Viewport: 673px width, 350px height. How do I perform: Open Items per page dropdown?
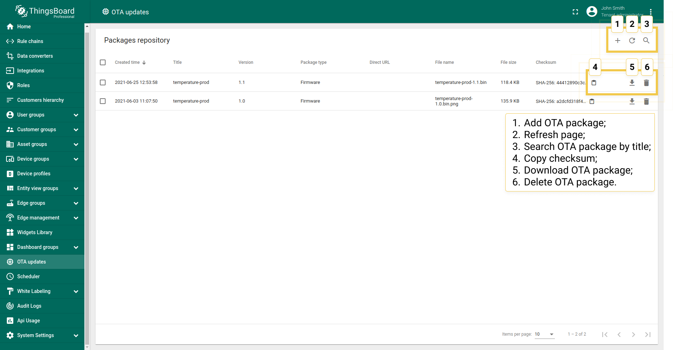click(544, 334)
